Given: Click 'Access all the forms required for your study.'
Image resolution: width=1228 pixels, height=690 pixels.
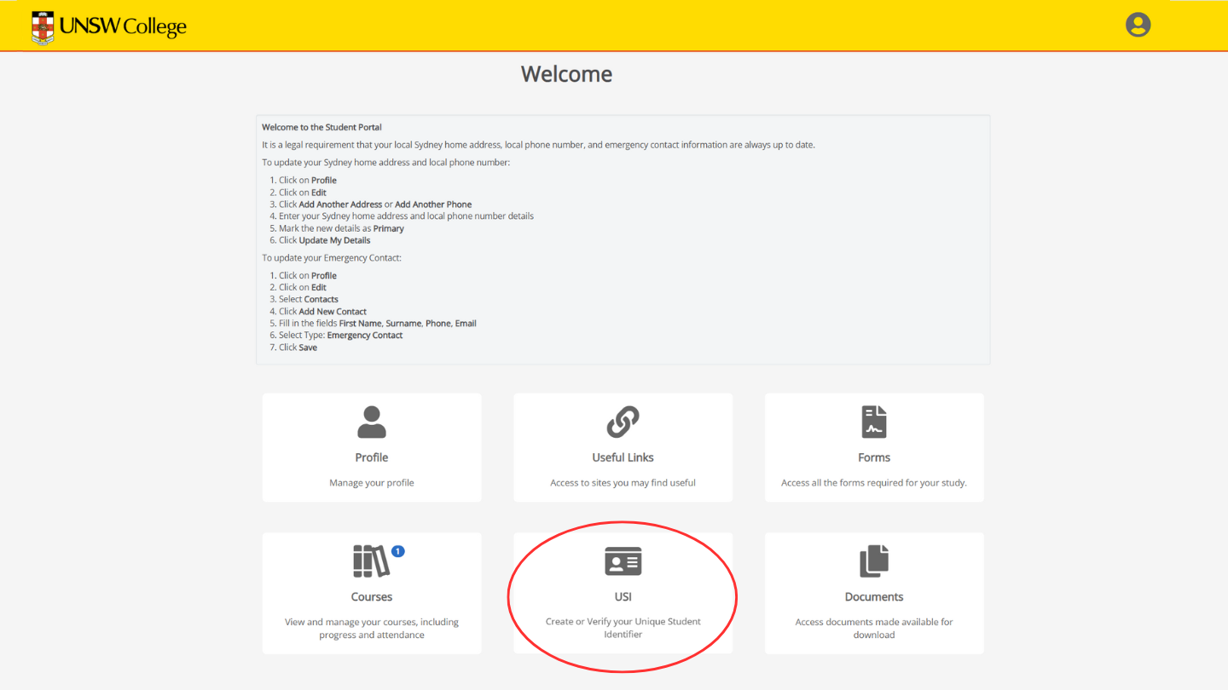Looking at the screenshot, I should (x=874, y=483).
